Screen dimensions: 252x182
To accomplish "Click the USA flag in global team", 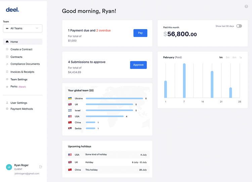I will [70, 116].
